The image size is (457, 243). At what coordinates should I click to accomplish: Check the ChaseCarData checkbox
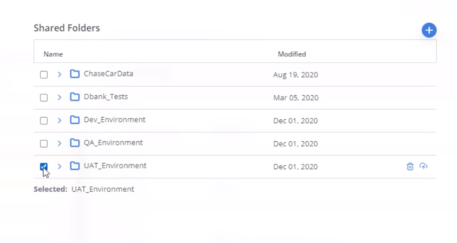click(x=44, y=75)
